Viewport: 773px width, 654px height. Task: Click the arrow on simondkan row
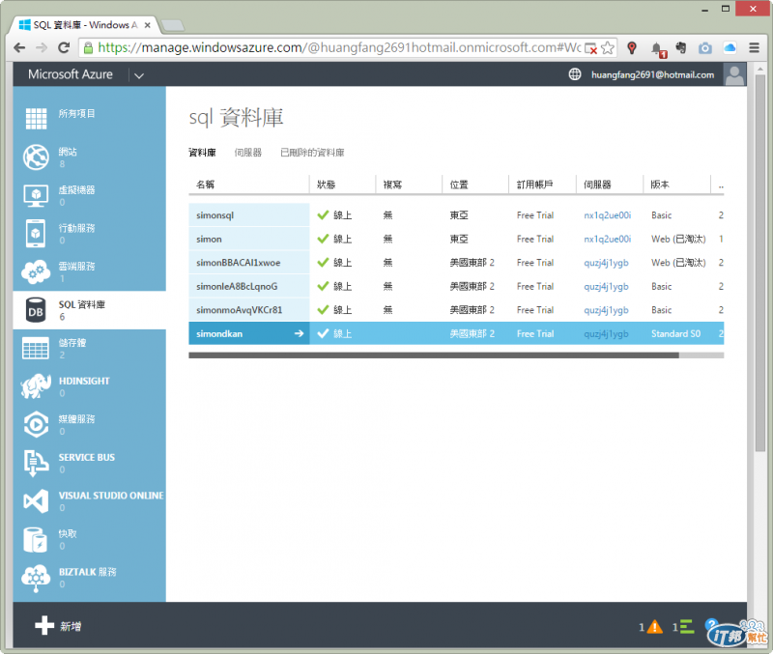tap(299, 333)
